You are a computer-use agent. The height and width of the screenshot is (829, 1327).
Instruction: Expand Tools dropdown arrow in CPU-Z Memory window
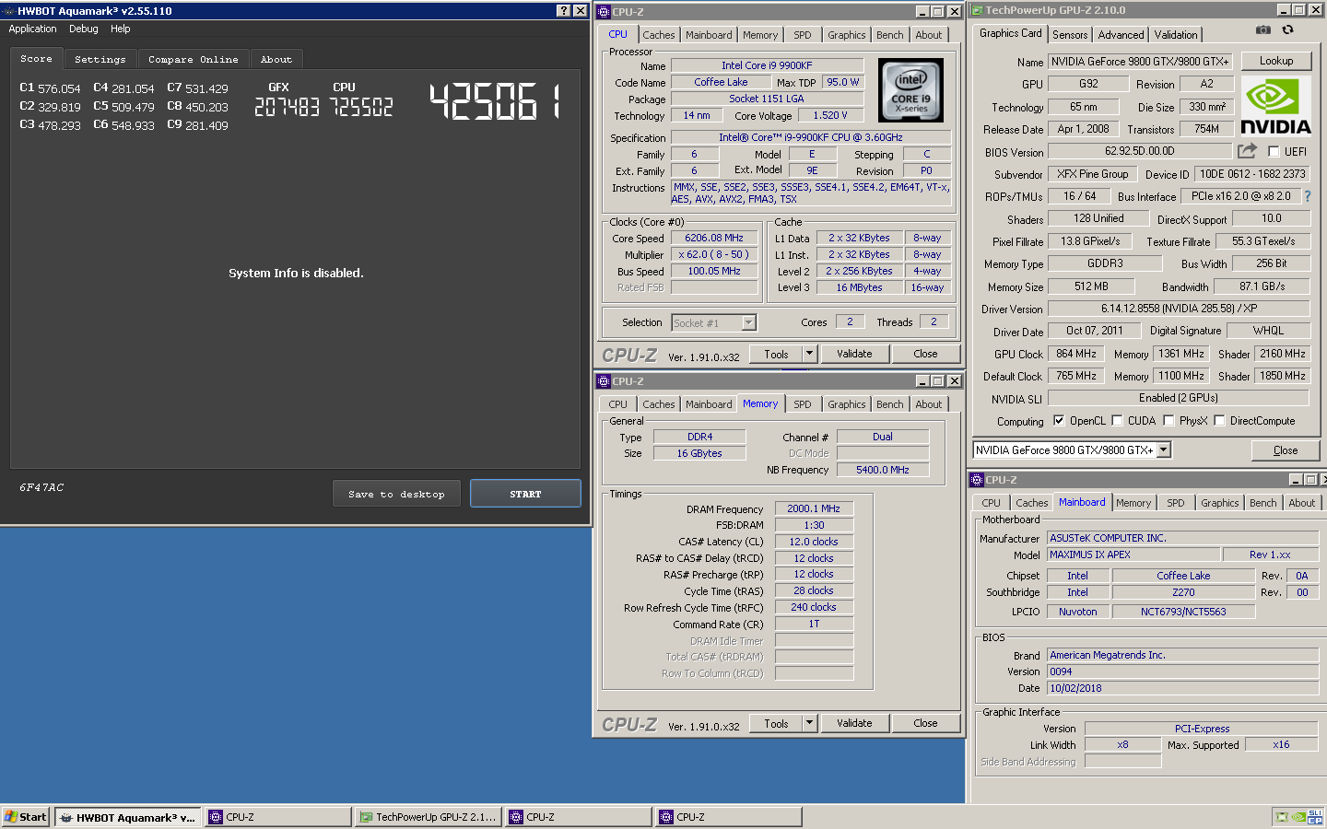point(809,723)
